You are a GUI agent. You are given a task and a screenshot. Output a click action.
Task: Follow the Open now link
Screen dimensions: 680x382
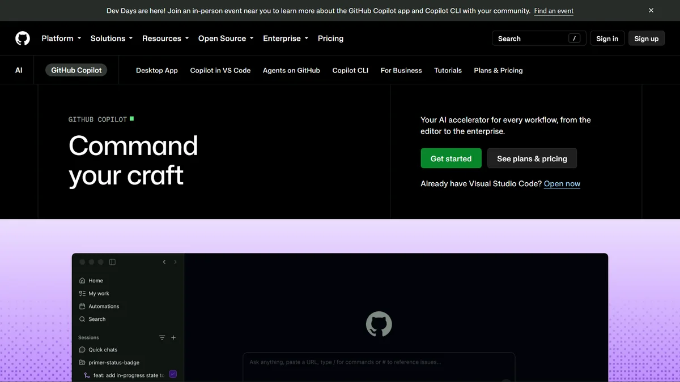click(x=562, y=183)
